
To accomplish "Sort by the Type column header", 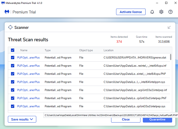I will [x=48, y=50].
